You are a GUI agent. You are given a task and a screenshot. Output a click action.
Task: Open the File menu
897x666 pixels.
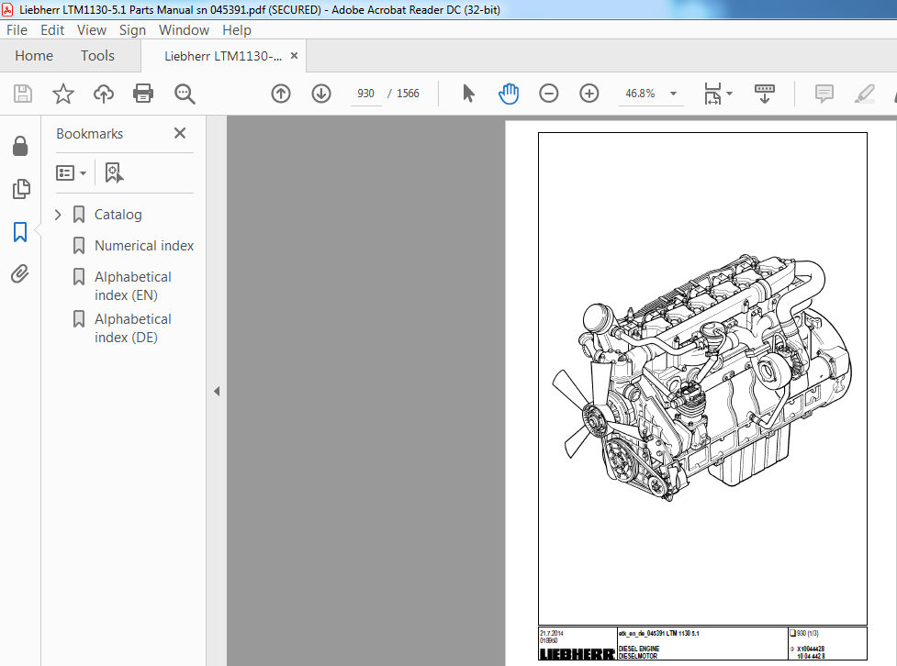[x=17, y=29]
